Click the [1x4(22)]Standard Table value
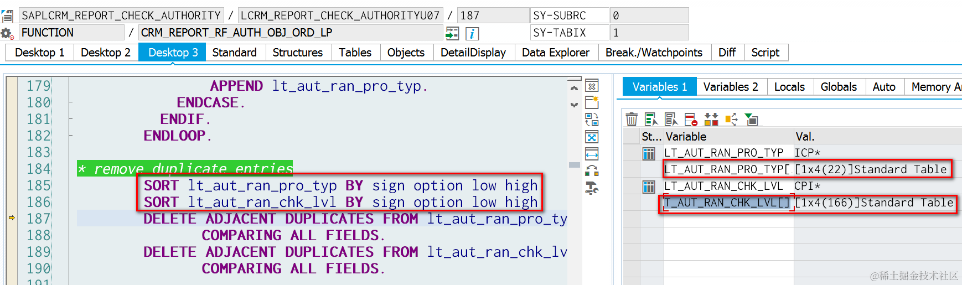Screen dimensions: 962x285 coord(871,169)
